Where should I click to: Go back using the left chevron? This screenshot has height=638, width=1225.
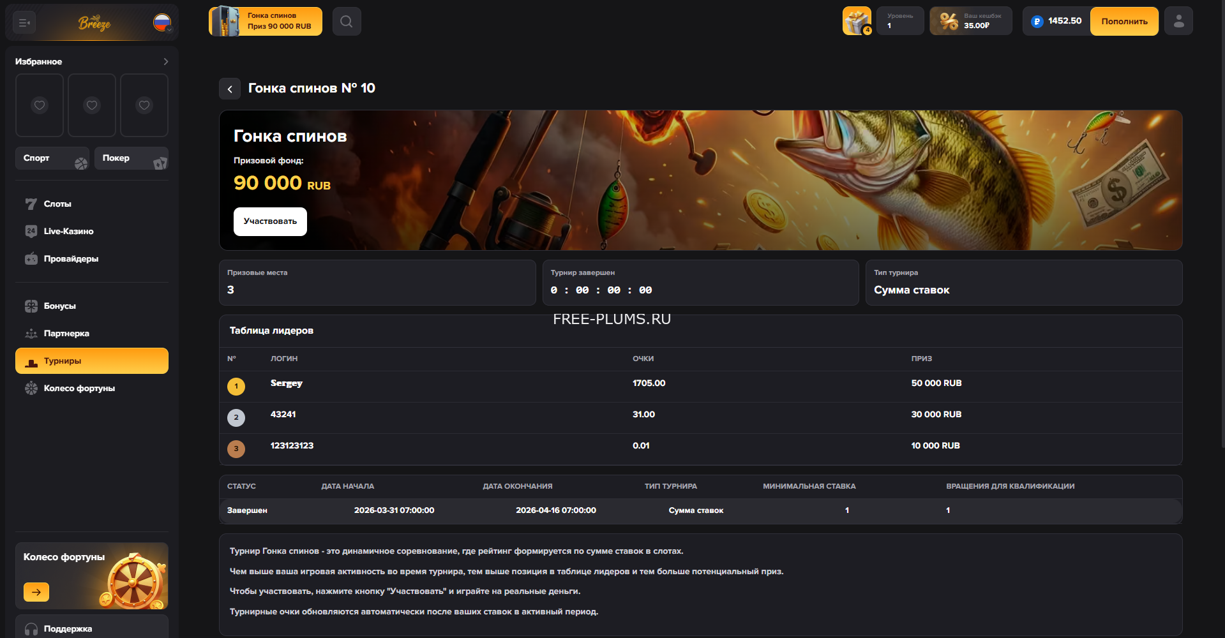(x=230, y=89)
